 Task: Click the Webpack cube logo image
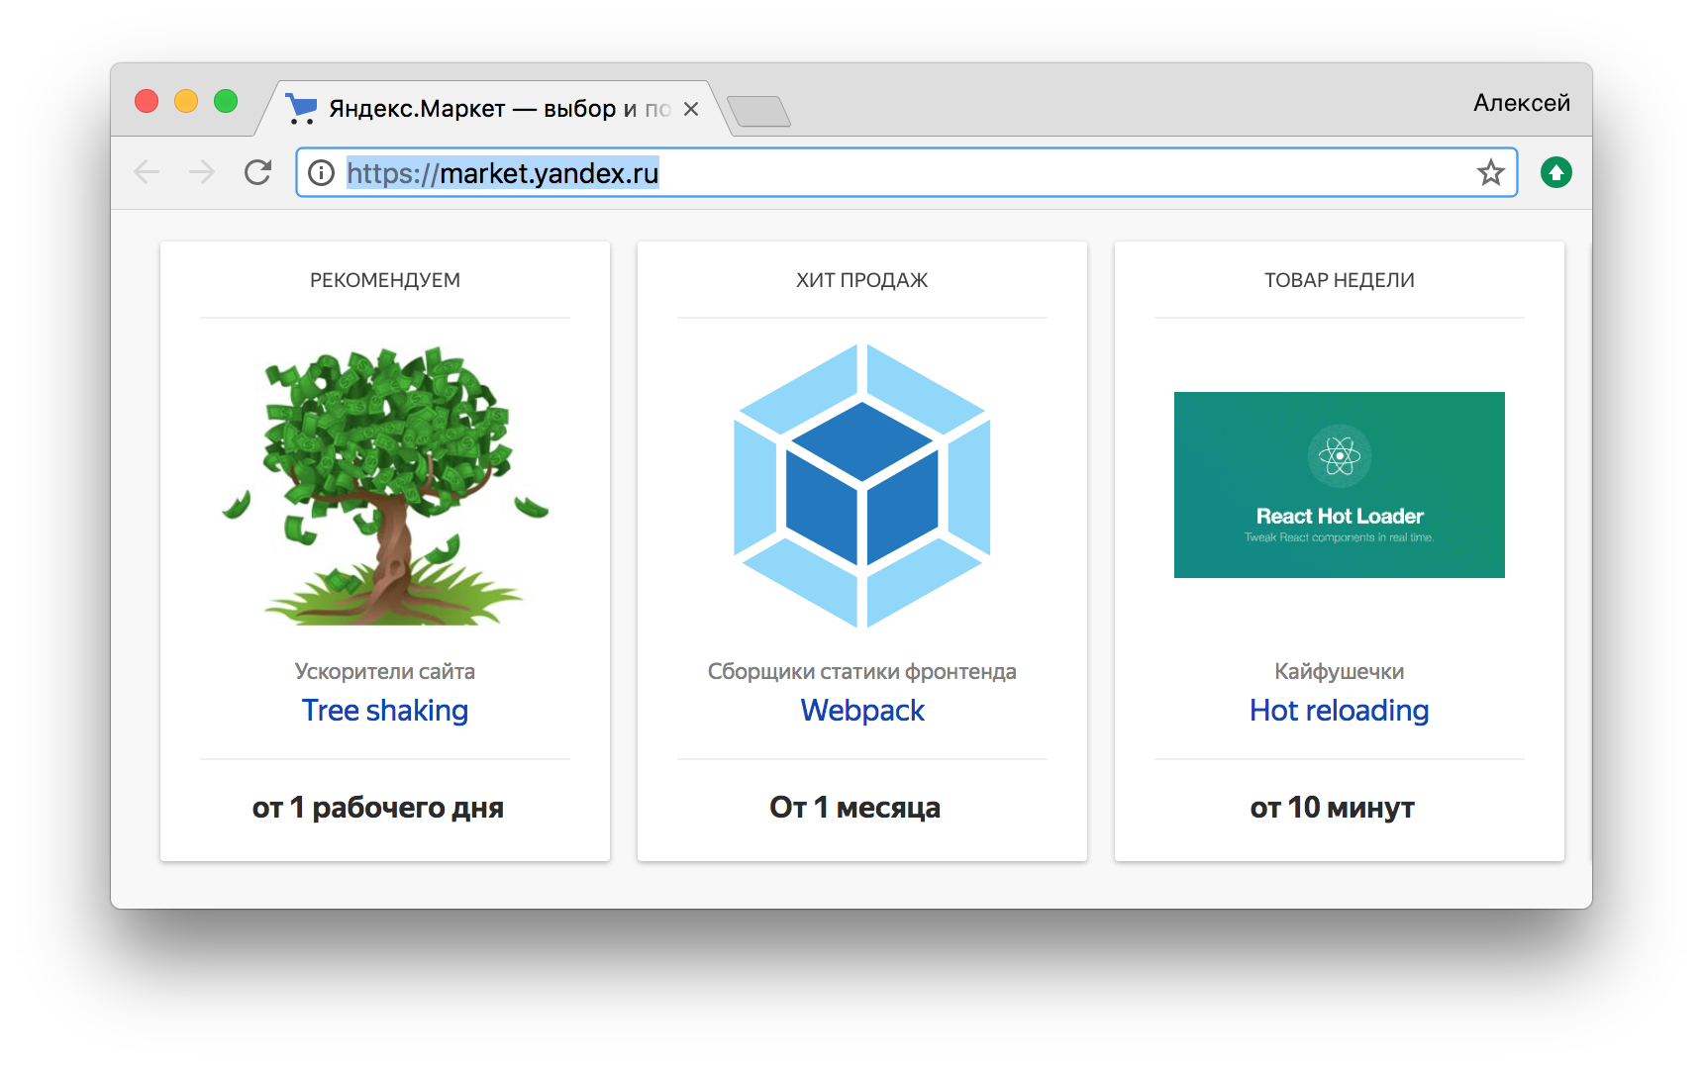pyautogui.click(x=862, y=485)
